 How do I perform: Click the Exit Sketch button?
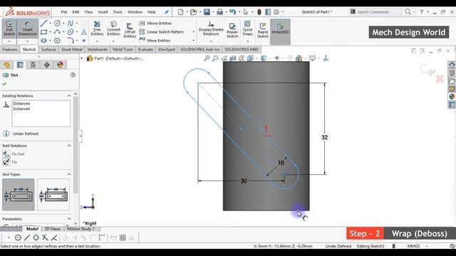(9, 28)
